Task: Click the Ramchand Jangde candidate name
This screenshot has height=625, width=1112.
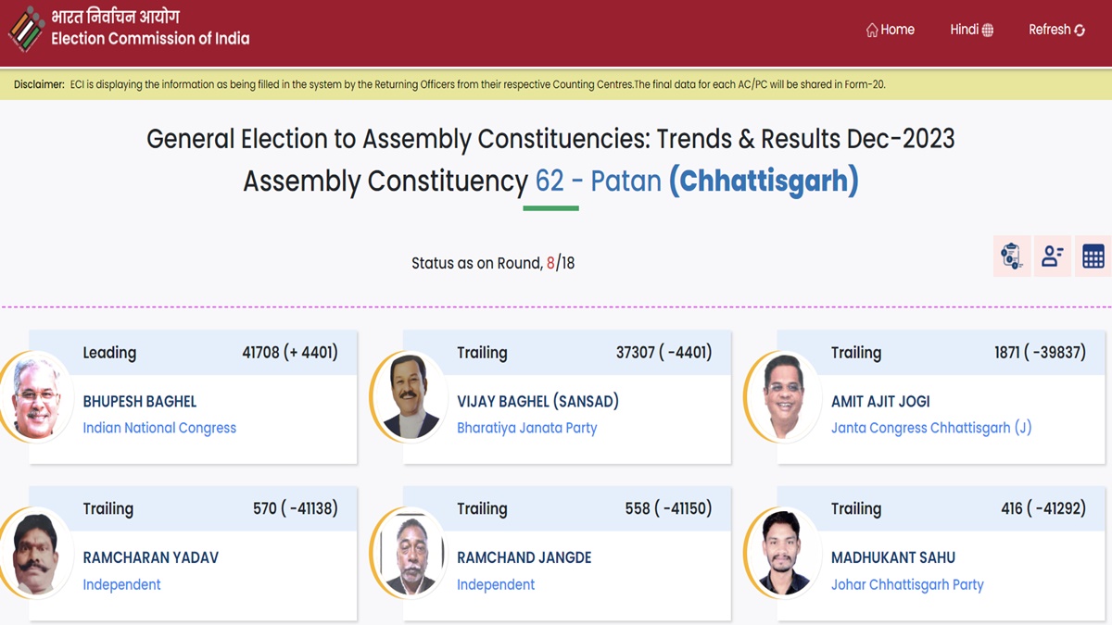Action: pos(524,557)
